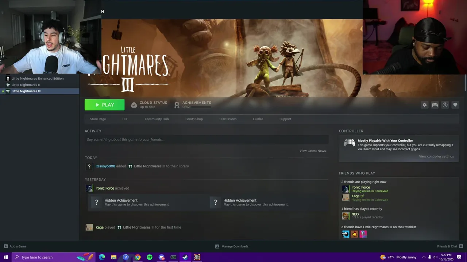Open controller layout icon beside the gear
467x262 pixels.
(435, 105)
